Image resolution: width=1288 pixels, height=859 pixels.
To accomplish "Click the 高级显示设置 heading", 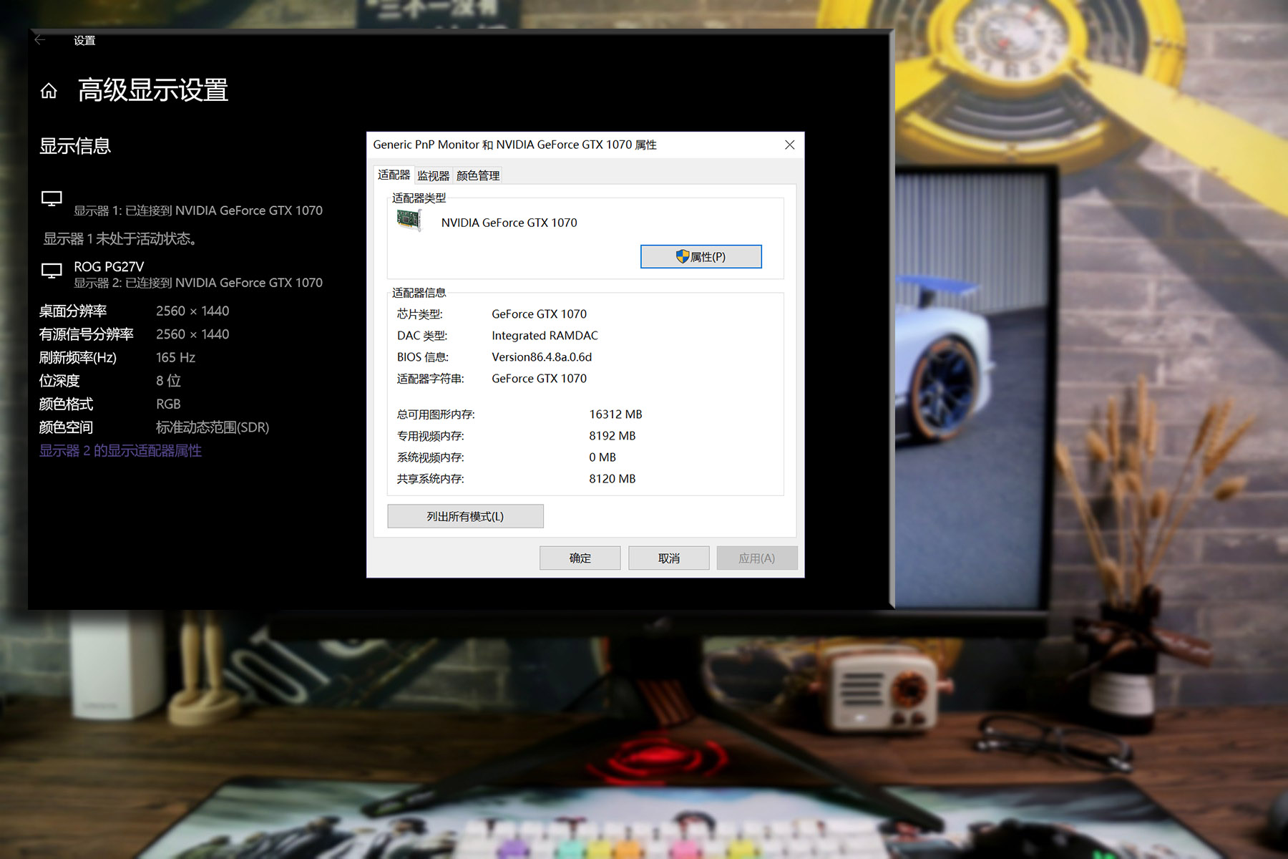I will tap(153, 90).
